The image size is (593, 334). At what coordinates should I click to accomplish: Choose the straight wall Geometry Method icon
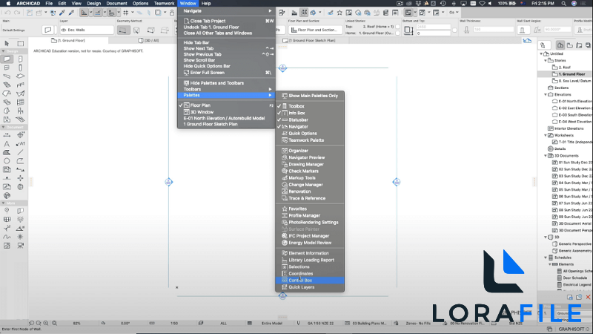click(x=122, y=30)
